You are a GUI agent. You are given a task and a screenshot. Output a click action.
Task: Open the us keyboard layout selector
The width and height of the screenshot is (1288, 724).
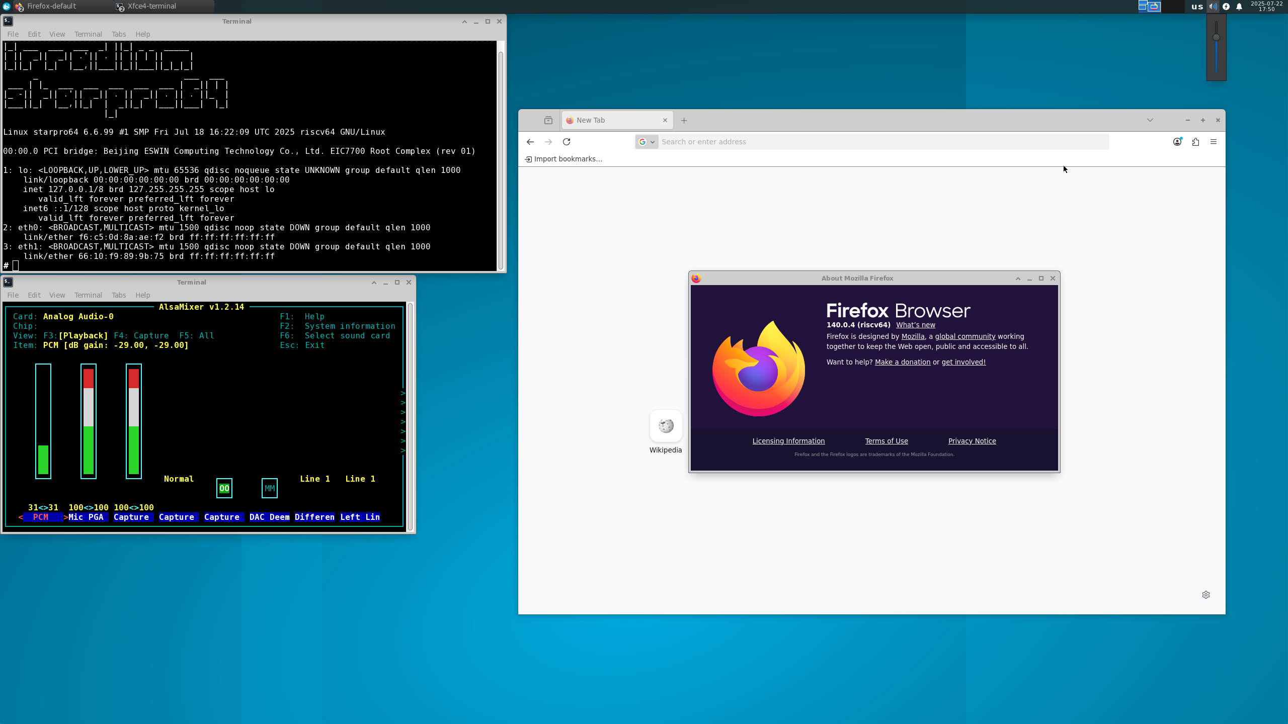coord(1197,7)
